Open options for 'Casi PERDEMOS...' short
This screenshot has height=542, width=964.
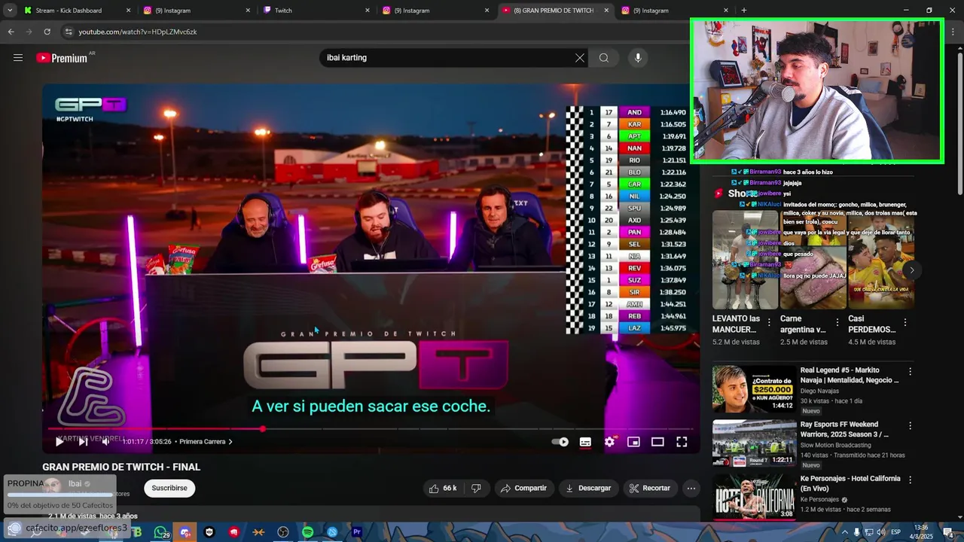[905, 322]
